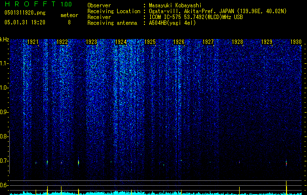Click the "Observer" field label

click(x=99, y=5)
